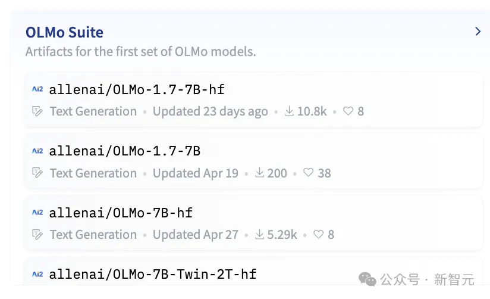Like OLMo-1.7-7B-hf using its heart icon

click(348, 111)
